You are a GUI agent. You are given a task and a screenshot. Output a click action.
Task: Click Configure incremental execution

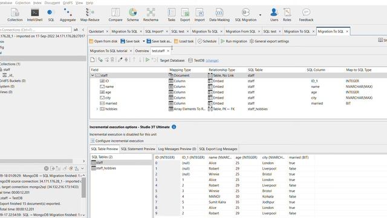pyautogui.click(x=117, y=140)
